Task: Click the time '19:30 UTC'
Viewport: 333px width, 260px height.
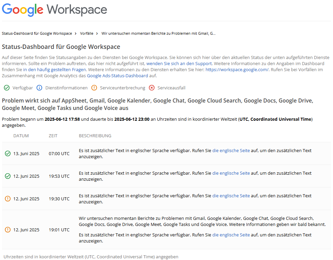Action: pos(59,199)
